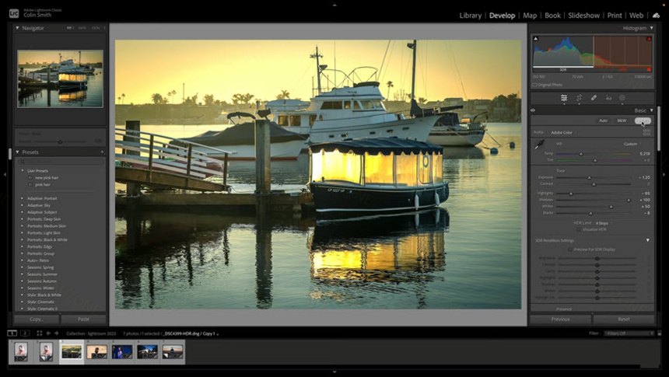Screen dimensions: 669x377
Task: Pick the White Balance eyedropper tool
Action: (x=539, y=145)
